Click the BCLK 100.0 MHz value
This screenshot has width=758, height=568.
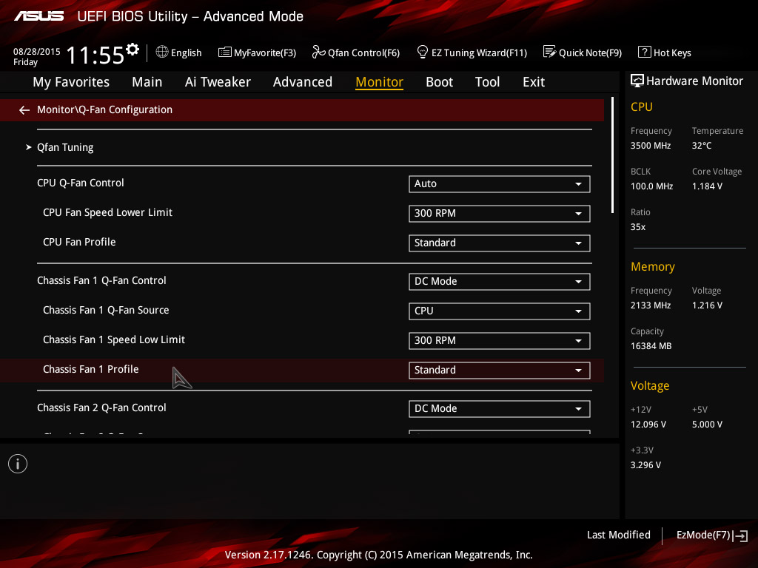coord(651,186)
